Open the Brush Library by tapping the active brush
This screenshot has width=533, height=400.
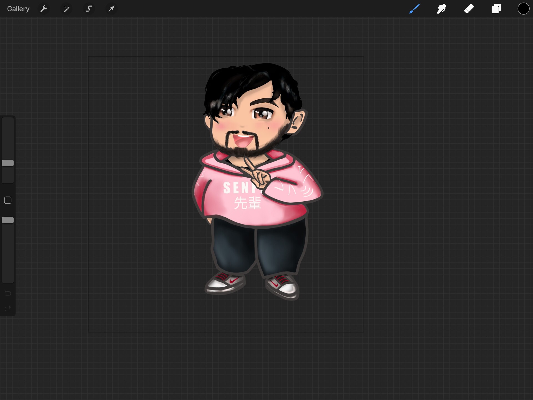tap(414, 9)
